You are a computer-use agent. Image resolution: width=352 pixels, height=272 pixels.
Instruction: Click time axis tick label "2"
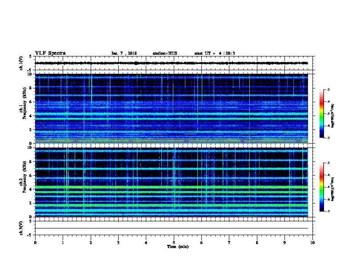91,243
